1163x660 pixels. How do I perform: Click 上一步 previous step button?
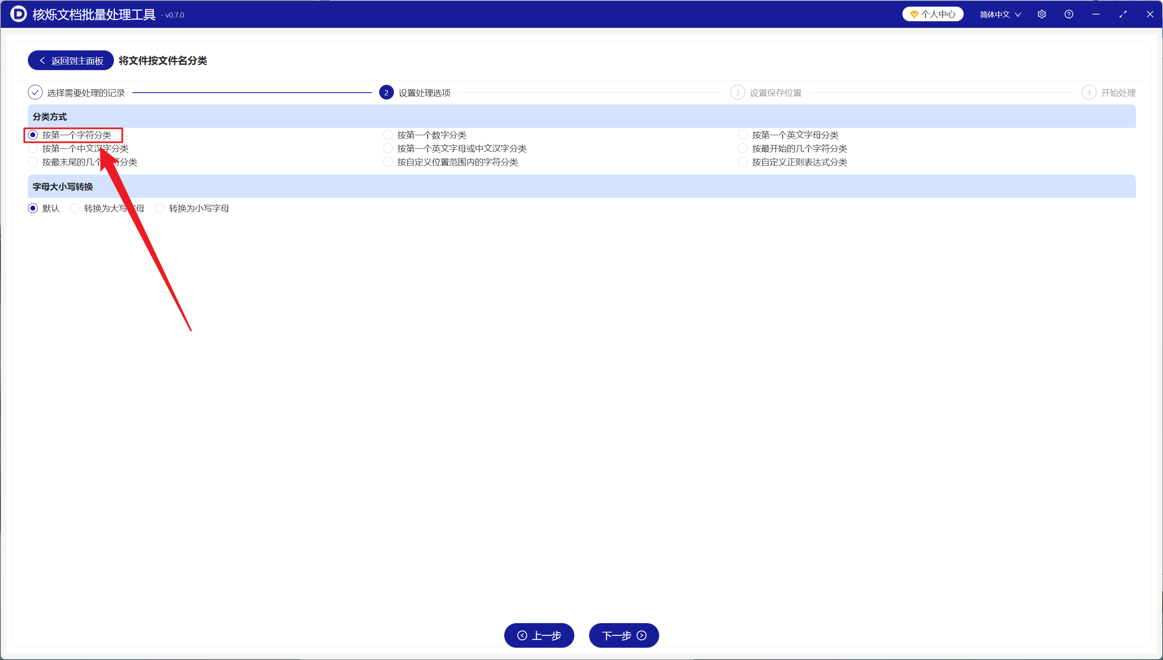coord(539,635)
